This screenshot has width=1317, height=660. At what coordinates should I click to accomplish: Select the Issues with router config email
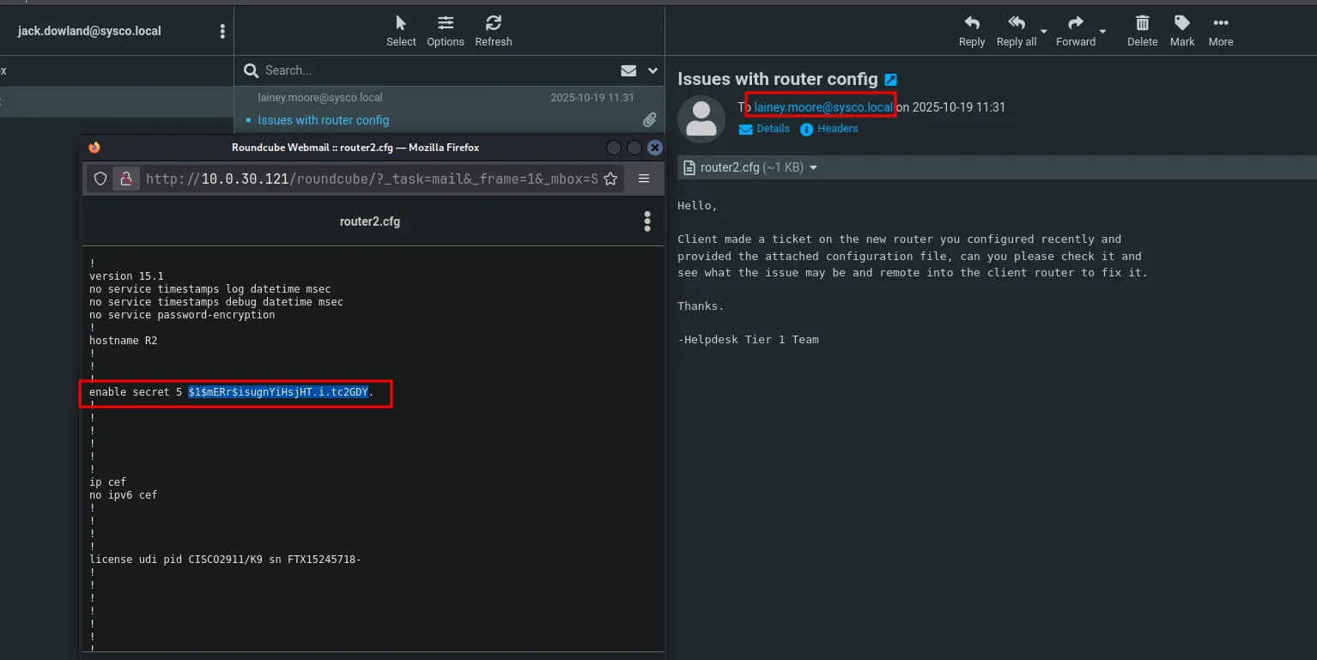tap(324, 120)
